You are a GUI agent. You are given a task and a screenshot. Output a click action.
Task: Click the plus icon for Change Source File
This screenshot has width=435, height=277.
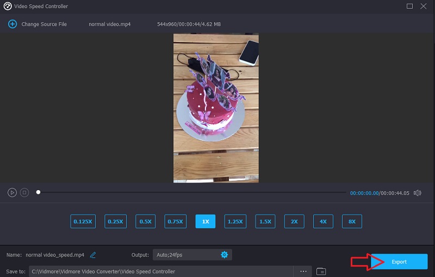click(12, 24)
